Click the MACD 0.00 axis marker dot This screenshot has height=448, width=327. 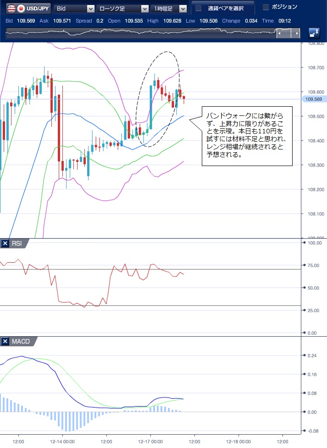[x=303, y=412]
